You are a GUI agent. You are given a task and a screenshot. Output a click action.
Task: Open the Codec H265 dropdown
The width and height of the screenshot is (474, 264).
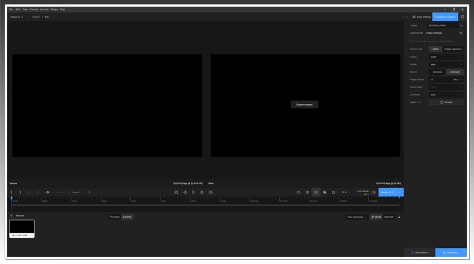(446, 57)
